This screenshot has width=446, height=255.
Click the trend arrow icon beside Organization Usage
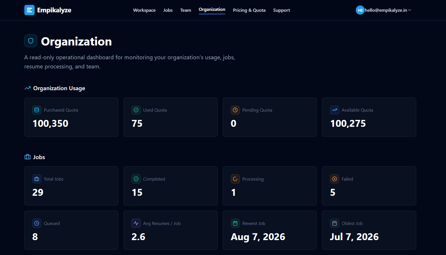(27, 88)
